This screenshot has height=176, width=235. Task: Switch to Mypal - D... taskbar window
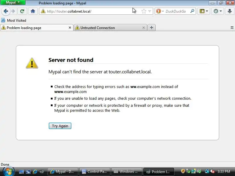tap(63, 172)
